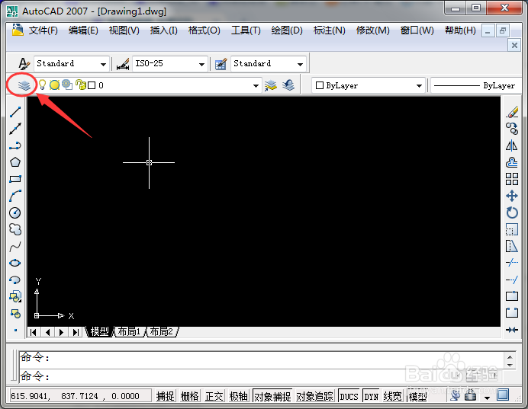This screenshot has width=528, height=409.
Task: Open the status bar tray menu arrow
Action: pyautogui.click(x=487, y=398)
